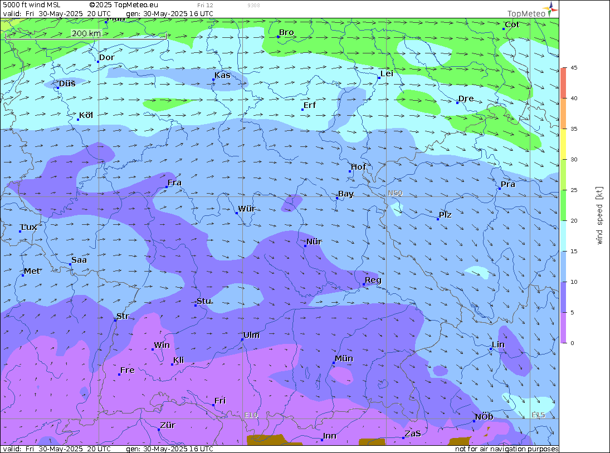Select the Plz city label

(445, 215)
